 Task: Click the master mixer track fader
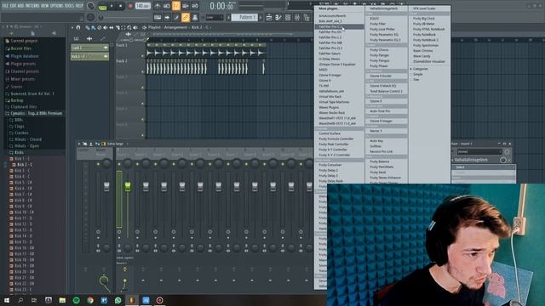(x=106, y=187)
